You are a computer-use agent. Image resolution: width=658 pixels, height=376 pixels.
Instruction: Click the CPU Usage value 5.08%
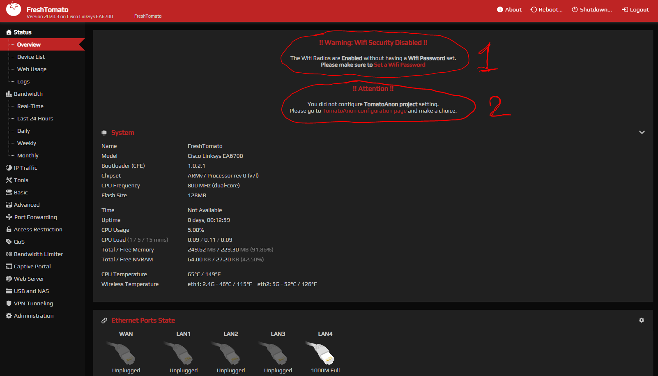pos(196,230)
